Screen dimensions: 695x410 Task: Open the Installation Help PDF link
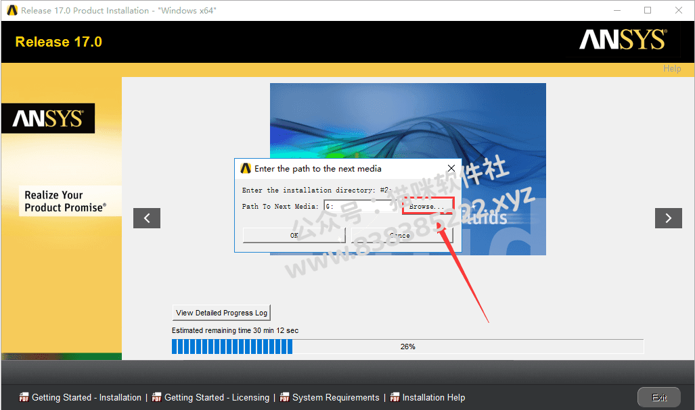coord(434,398)
